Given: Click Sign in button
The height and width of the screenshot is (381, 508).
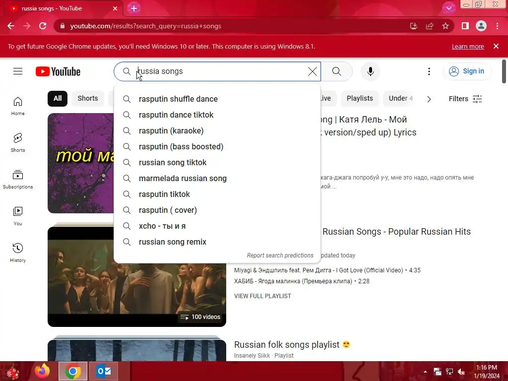Looking at the screenshot, I should [x=467, y=71].
